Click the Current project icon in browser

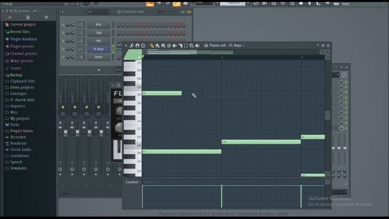click(7, 24)
